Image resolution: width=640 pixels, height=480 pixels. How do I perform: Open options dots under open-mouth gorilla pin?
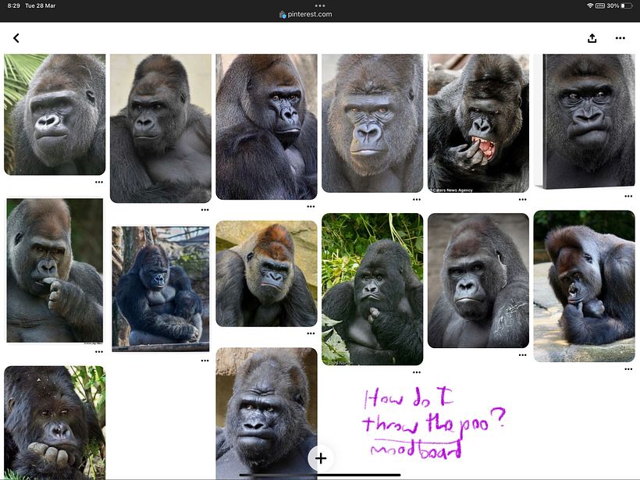(522, 200)
